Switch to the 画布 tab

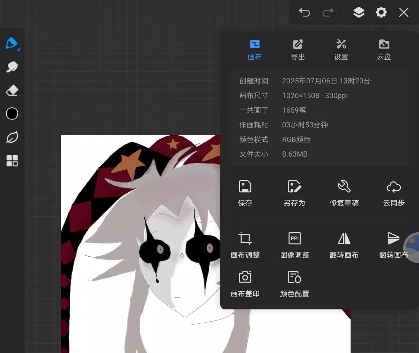(255, 50)
